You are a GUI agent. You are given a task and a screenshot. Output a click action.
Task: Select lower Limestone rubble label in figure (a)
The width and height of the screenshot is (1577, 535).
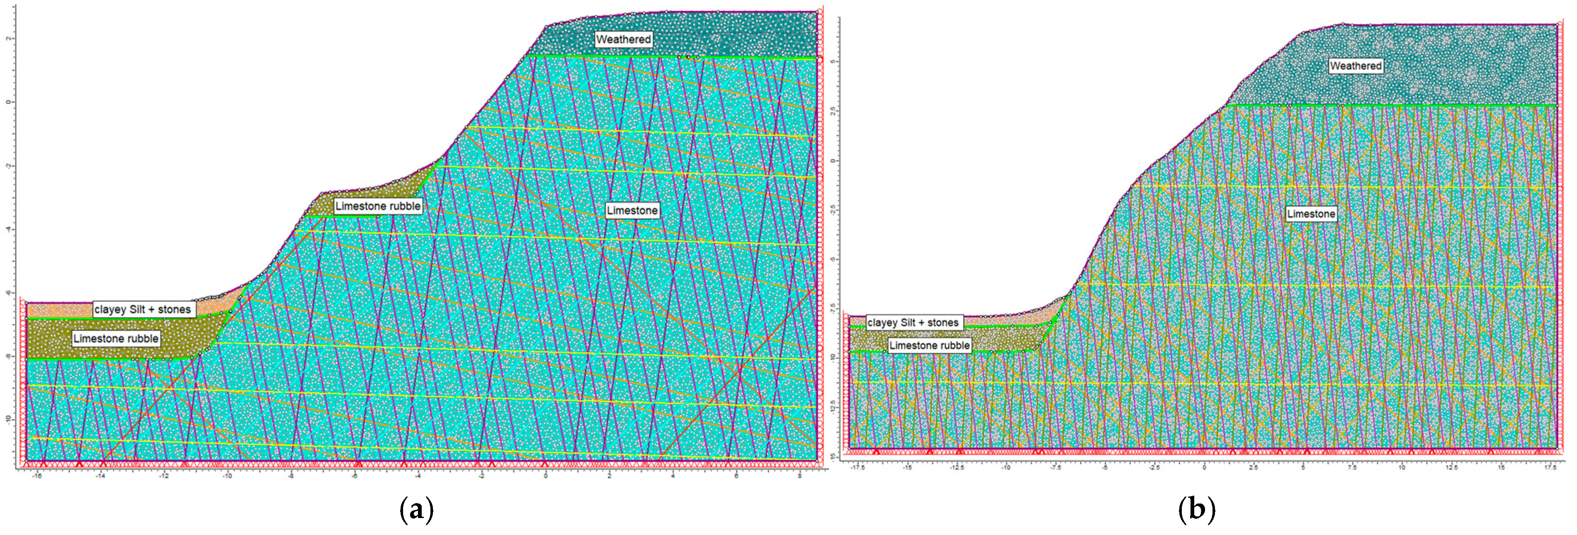pyautogui.click(x=116, y=339)
